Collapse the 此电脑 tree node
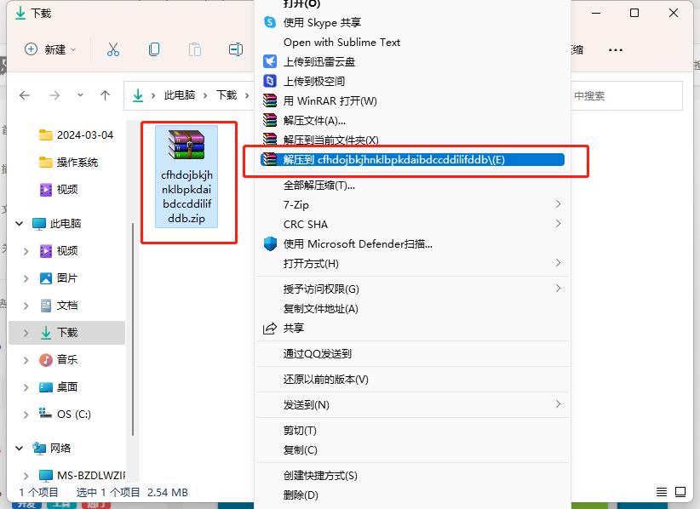The height and width of the screenshot is (509, 700). [x=19, y=225]
